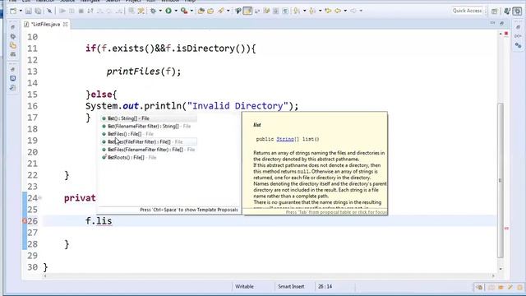Expand the Debug launch dropdown arrow
The width and height of the screenshot is (526, 296).
tap(160, 11)
